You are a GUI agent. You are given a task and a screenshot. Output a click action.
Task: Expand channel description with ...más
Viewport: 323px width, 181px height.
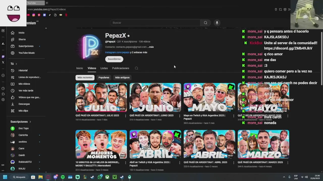151,47
